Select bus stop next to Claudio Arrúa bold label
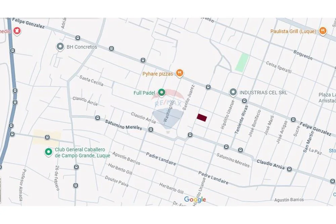The height and width of the screenshot is (224, 336). point(290,169)
